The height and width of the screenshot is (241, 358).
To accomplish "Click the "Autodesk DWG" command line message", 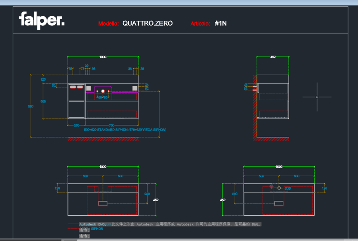I will click(x=170, y=224).
